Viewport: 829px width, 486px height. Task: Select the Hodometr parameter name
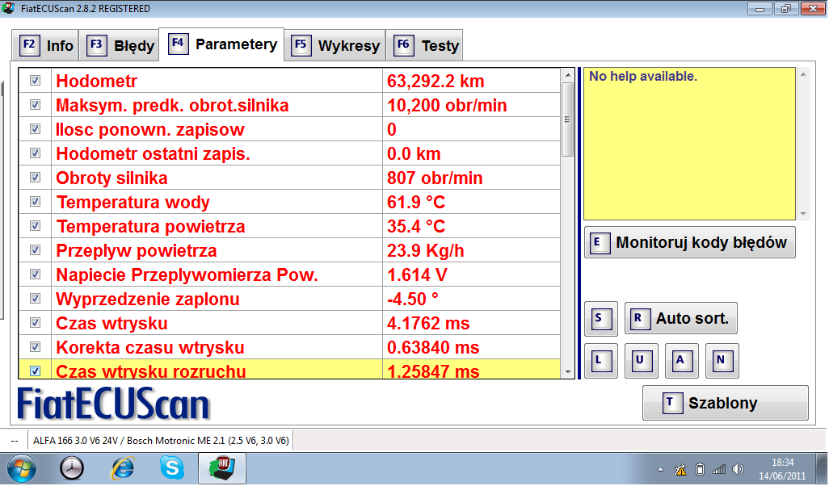point(97,81)
